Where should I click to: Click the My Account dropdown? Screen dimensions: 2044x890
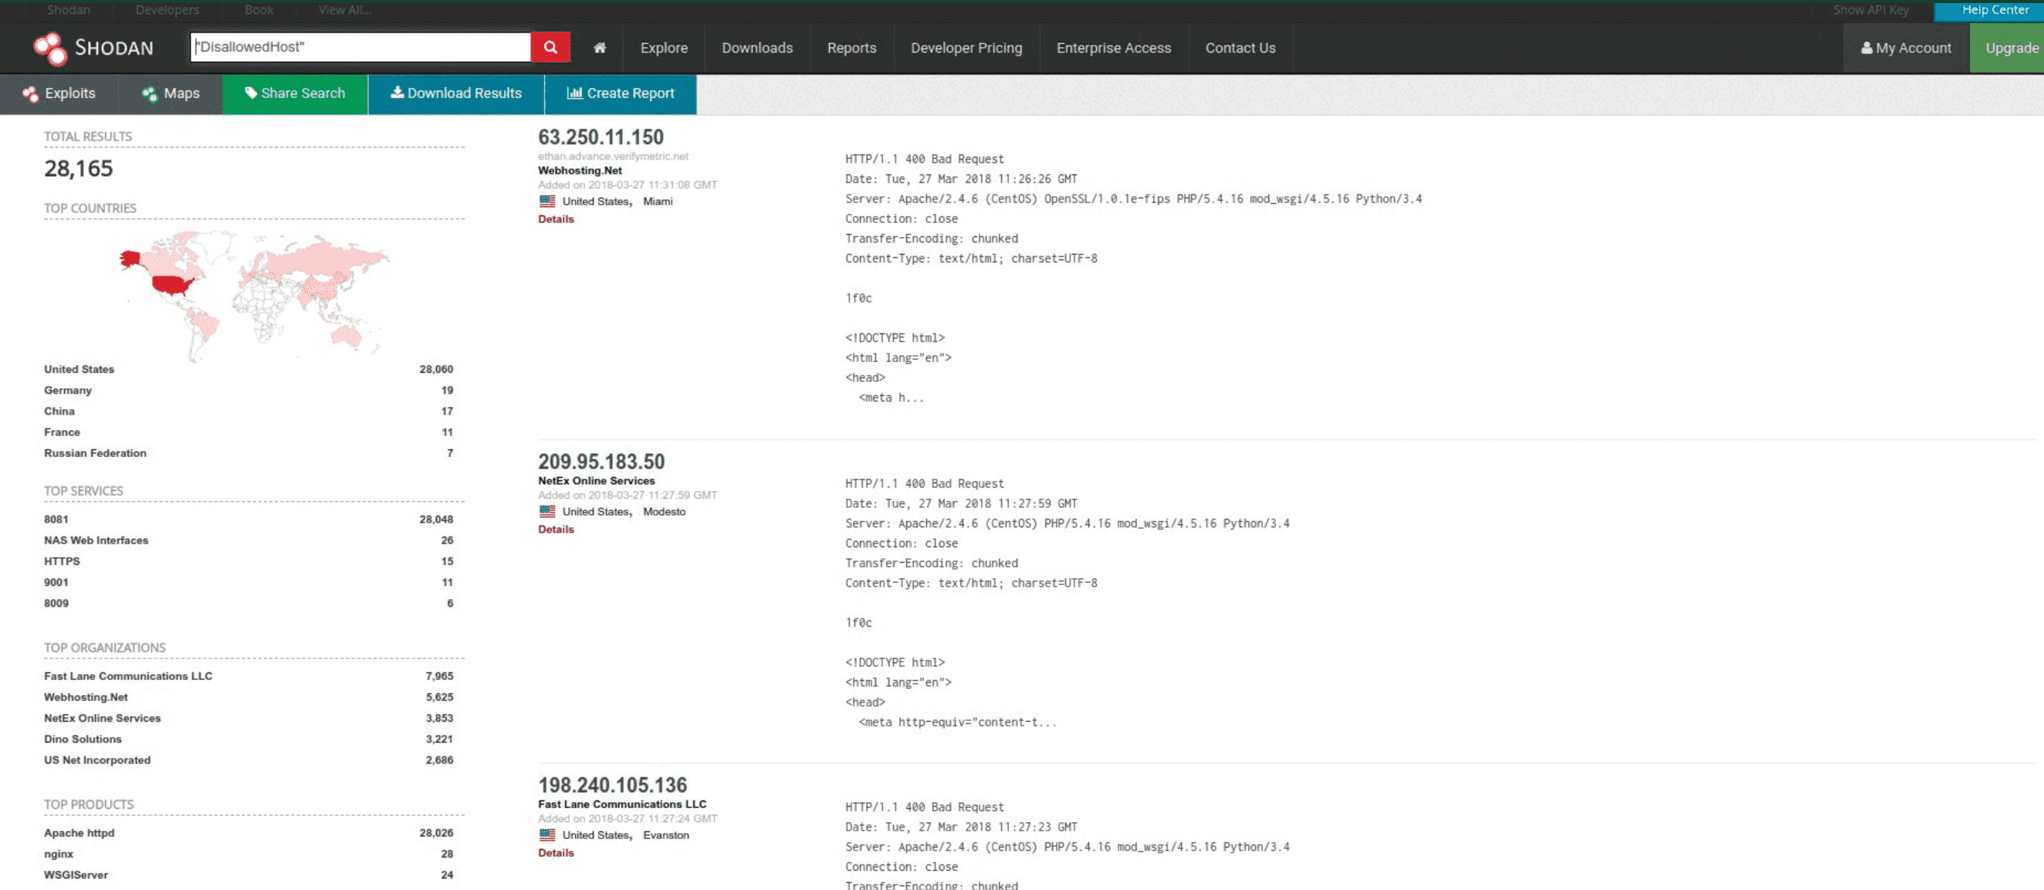pos(1907,47)
